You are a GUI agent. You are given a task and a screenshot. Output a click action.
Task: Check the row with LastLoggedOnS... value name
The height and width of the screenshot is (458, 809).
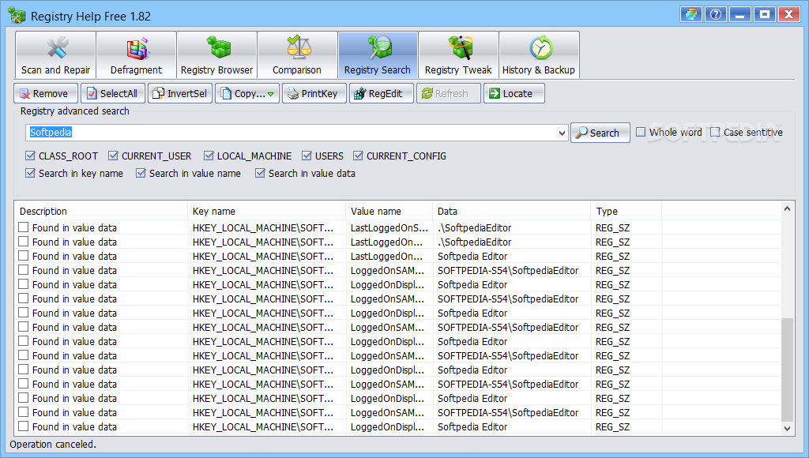pyautogui.click(x=23, y=227)
